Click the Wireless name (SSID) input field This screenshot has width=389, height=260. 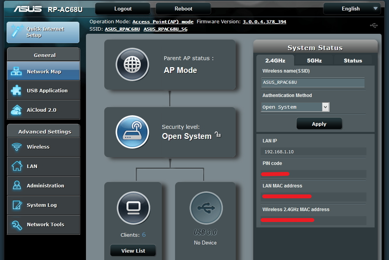tap(313, 82)
